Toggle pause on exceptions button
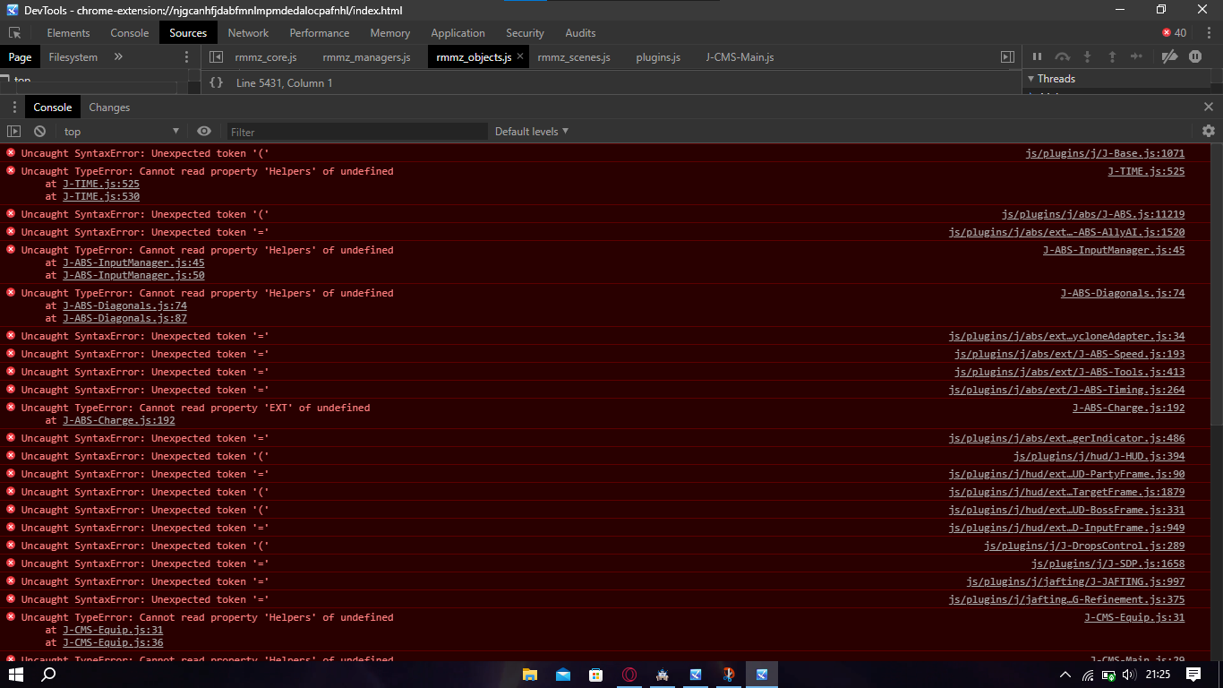The width and height of the screenshot is (1223, 688). click(x=1195, y=56)
